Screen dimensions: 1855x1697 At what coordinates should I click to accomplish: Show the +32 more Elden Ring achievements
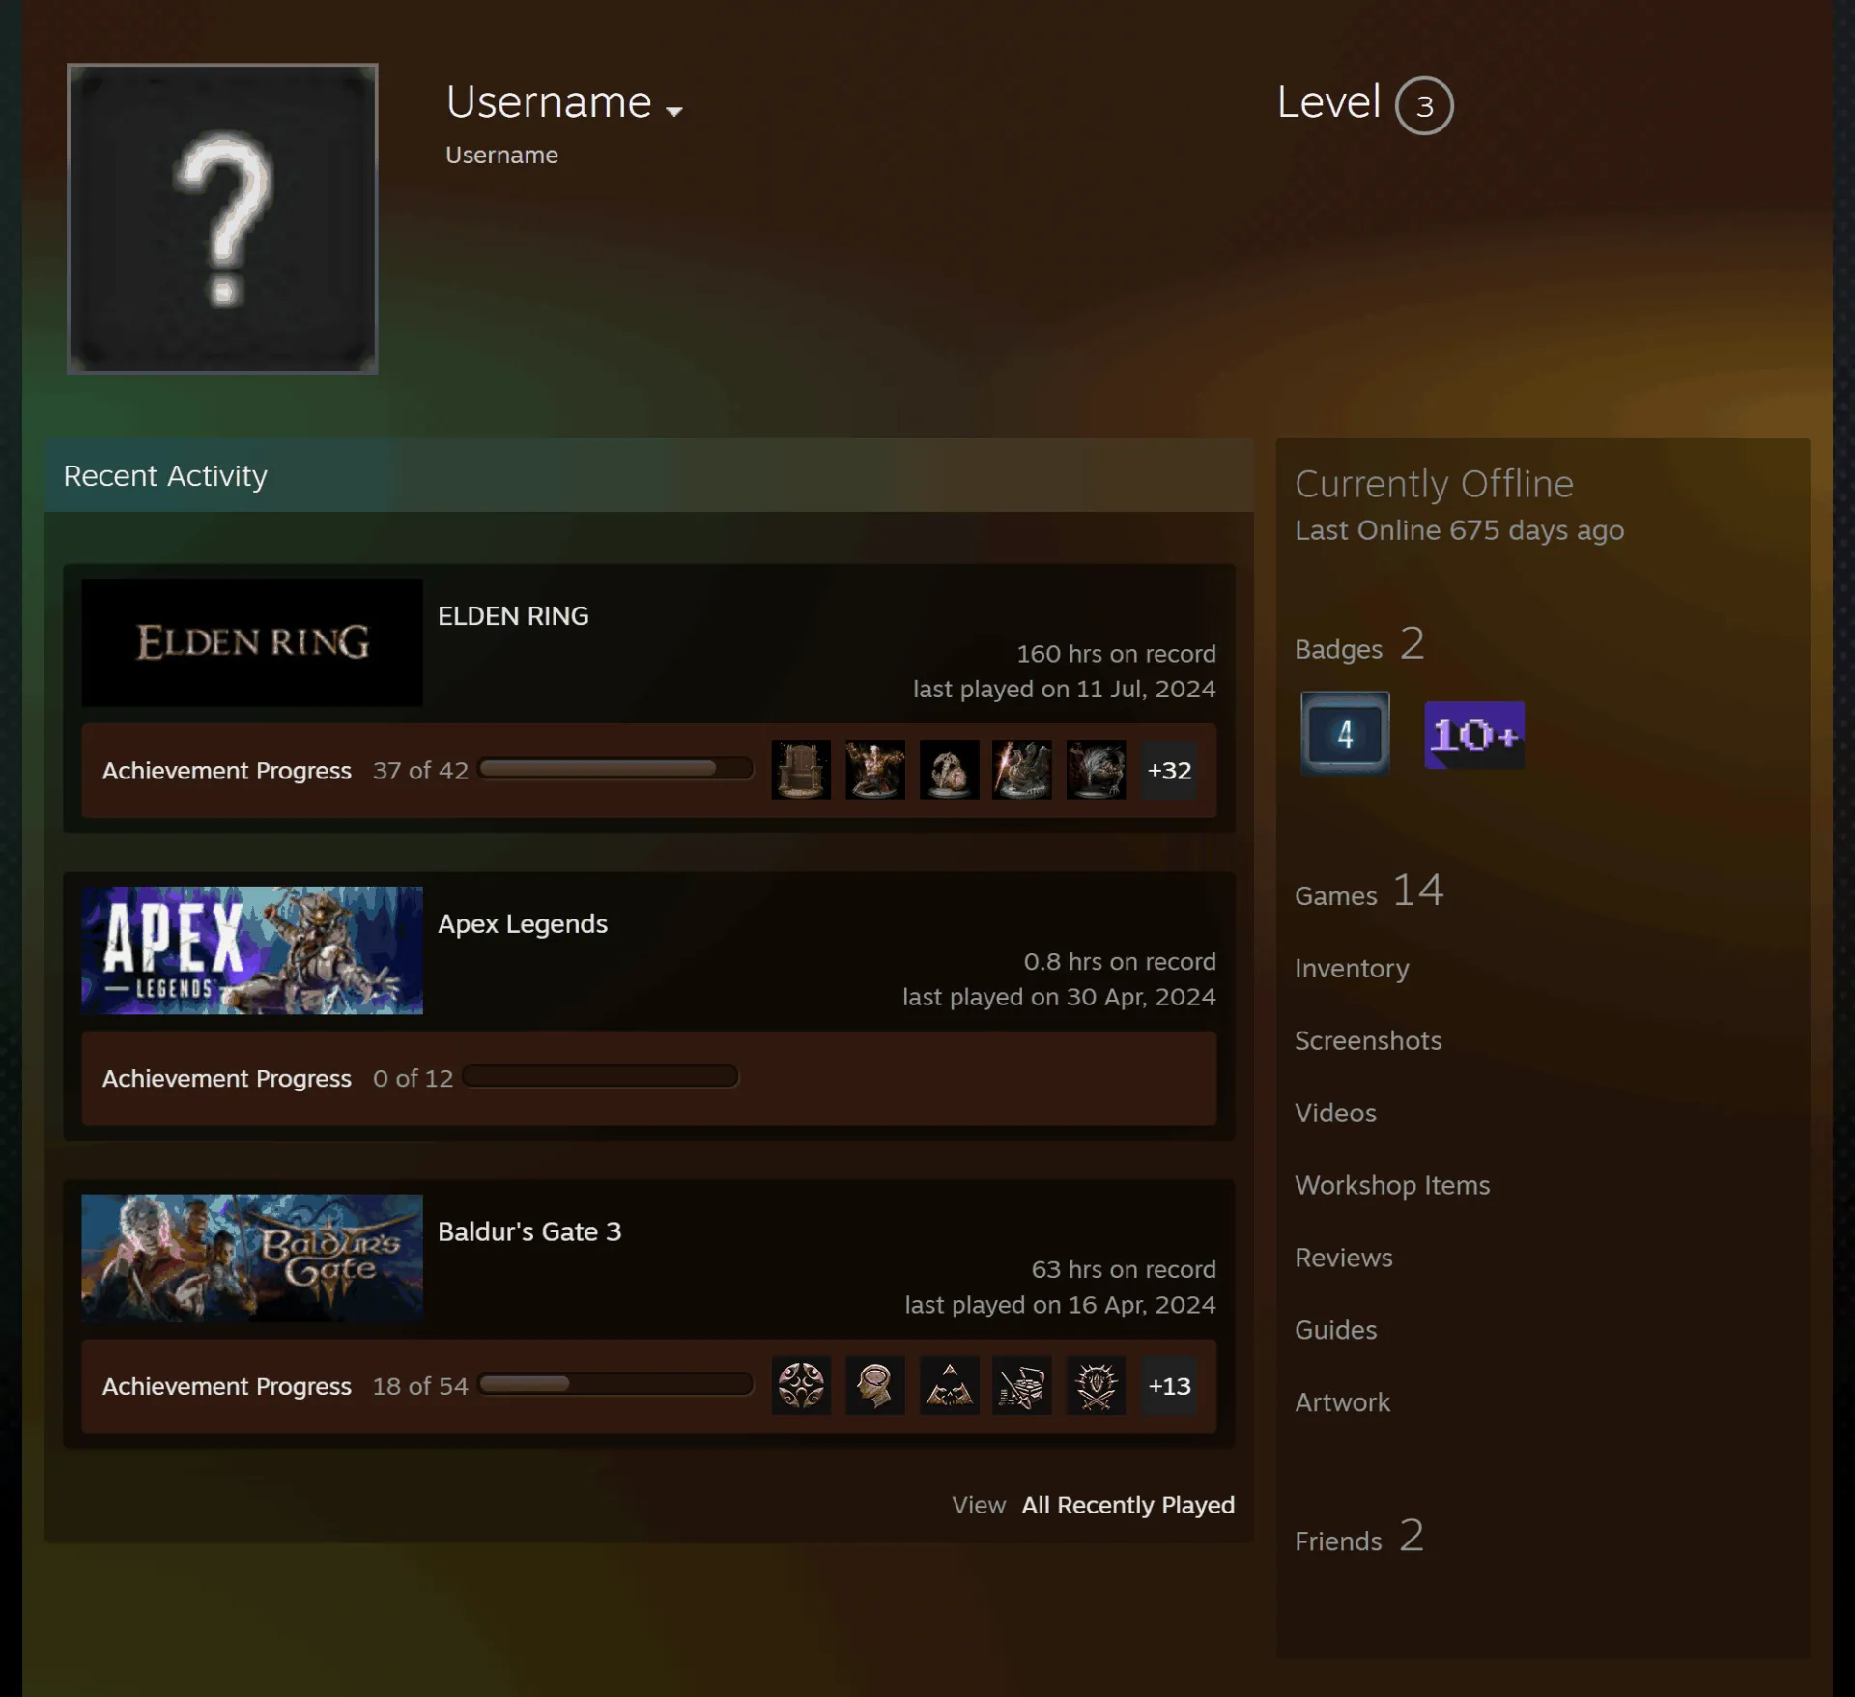tap(1169, 770)
